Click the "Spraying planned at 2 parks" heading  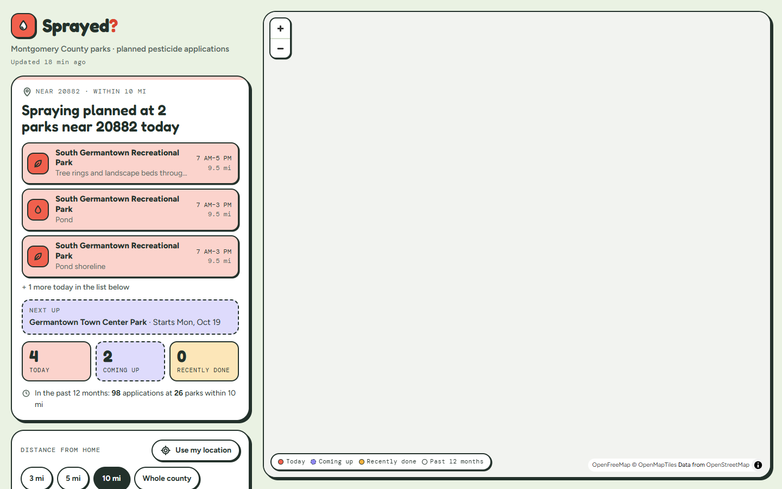pyautogui.click(x=100, y=118)
